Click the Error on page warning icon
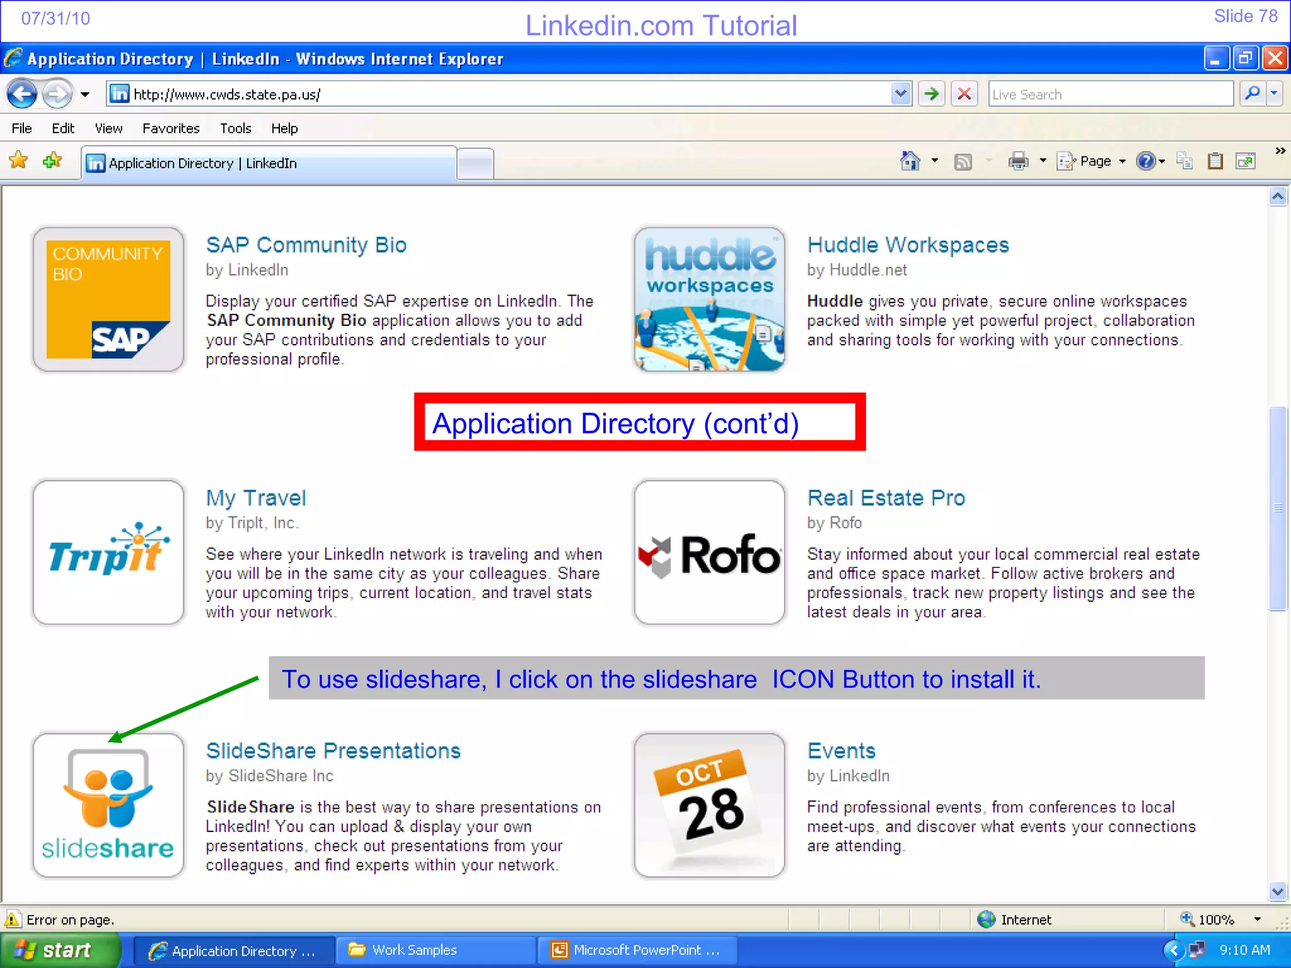 pyautogui.click(x=13, y=919)
